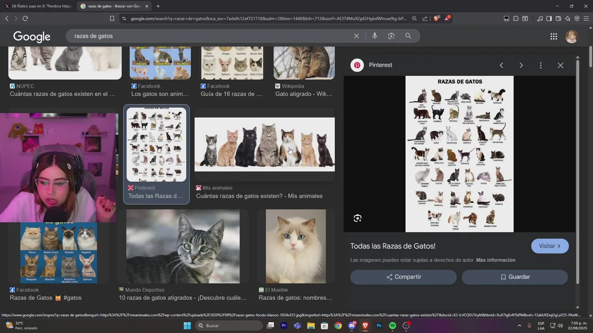Open the ESP LAA language indicator
This screenshot has width=593, height=333.
tap(541, 326)
